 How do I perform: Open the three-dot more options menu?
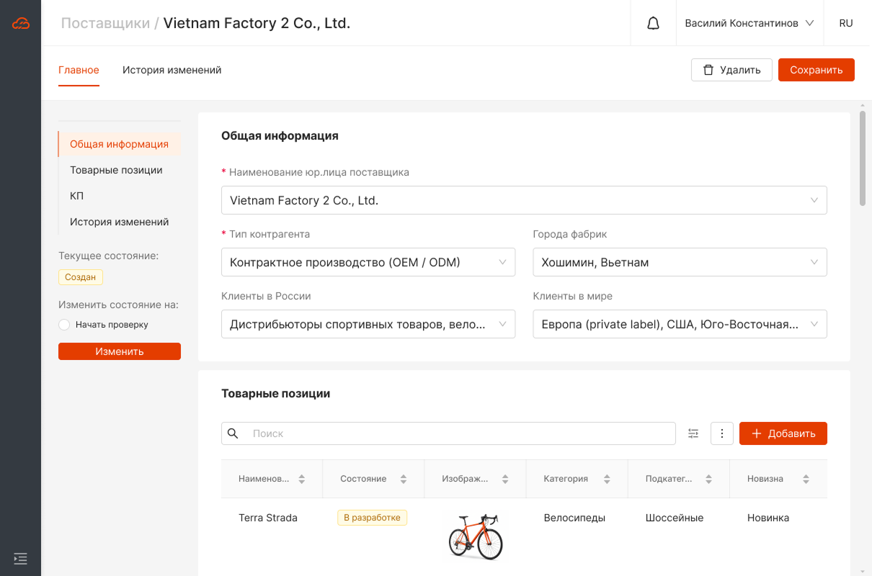pyautogui.click(x=722, y=433)
